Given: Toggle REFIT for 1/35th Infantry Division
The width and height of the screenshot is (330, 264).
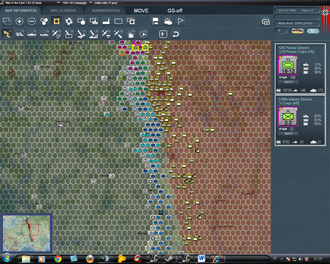Looking at the screenshot, I should click(x=288, y=134).
